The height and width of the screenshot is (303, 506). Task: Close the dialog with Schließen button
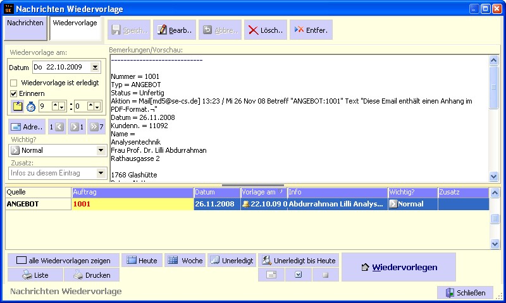tap(465, 293)
